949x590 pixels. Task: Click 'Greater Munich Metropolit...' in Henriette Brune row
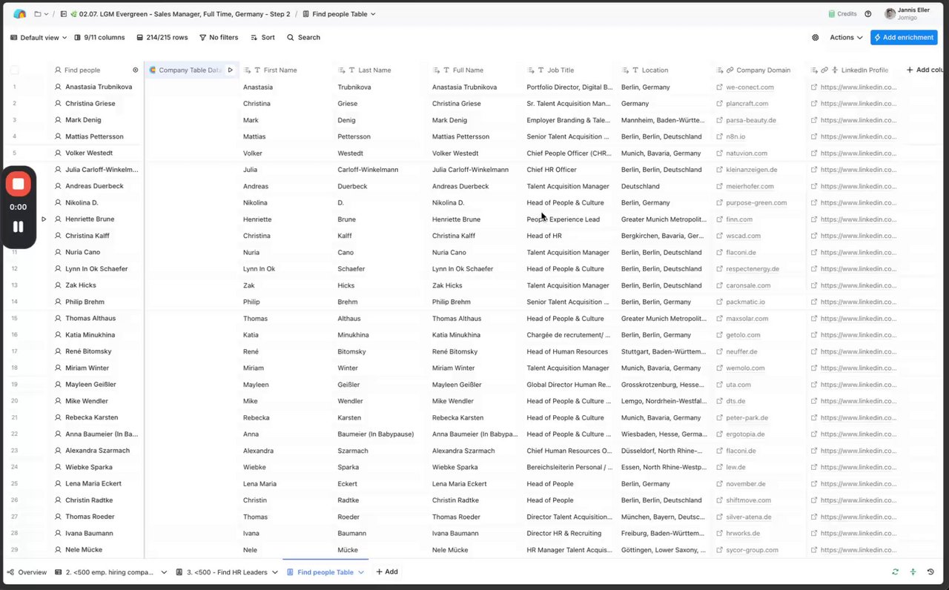point(664,219)
